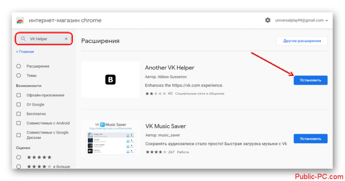Clear the VK Helper search text
The image size is (345, 181).
click(66, 39)
